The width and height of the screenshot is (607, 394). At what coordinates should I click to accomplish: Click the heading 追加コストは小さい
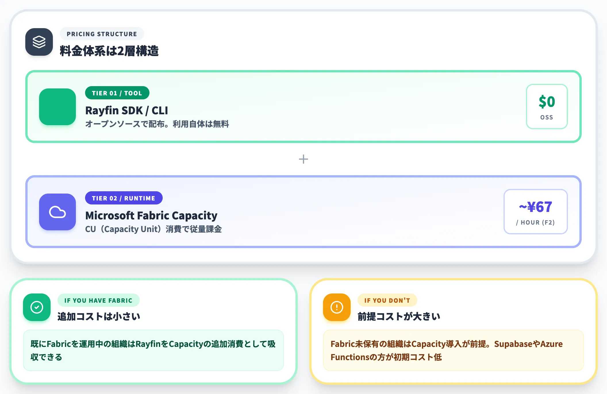click(x=99, y=316)
